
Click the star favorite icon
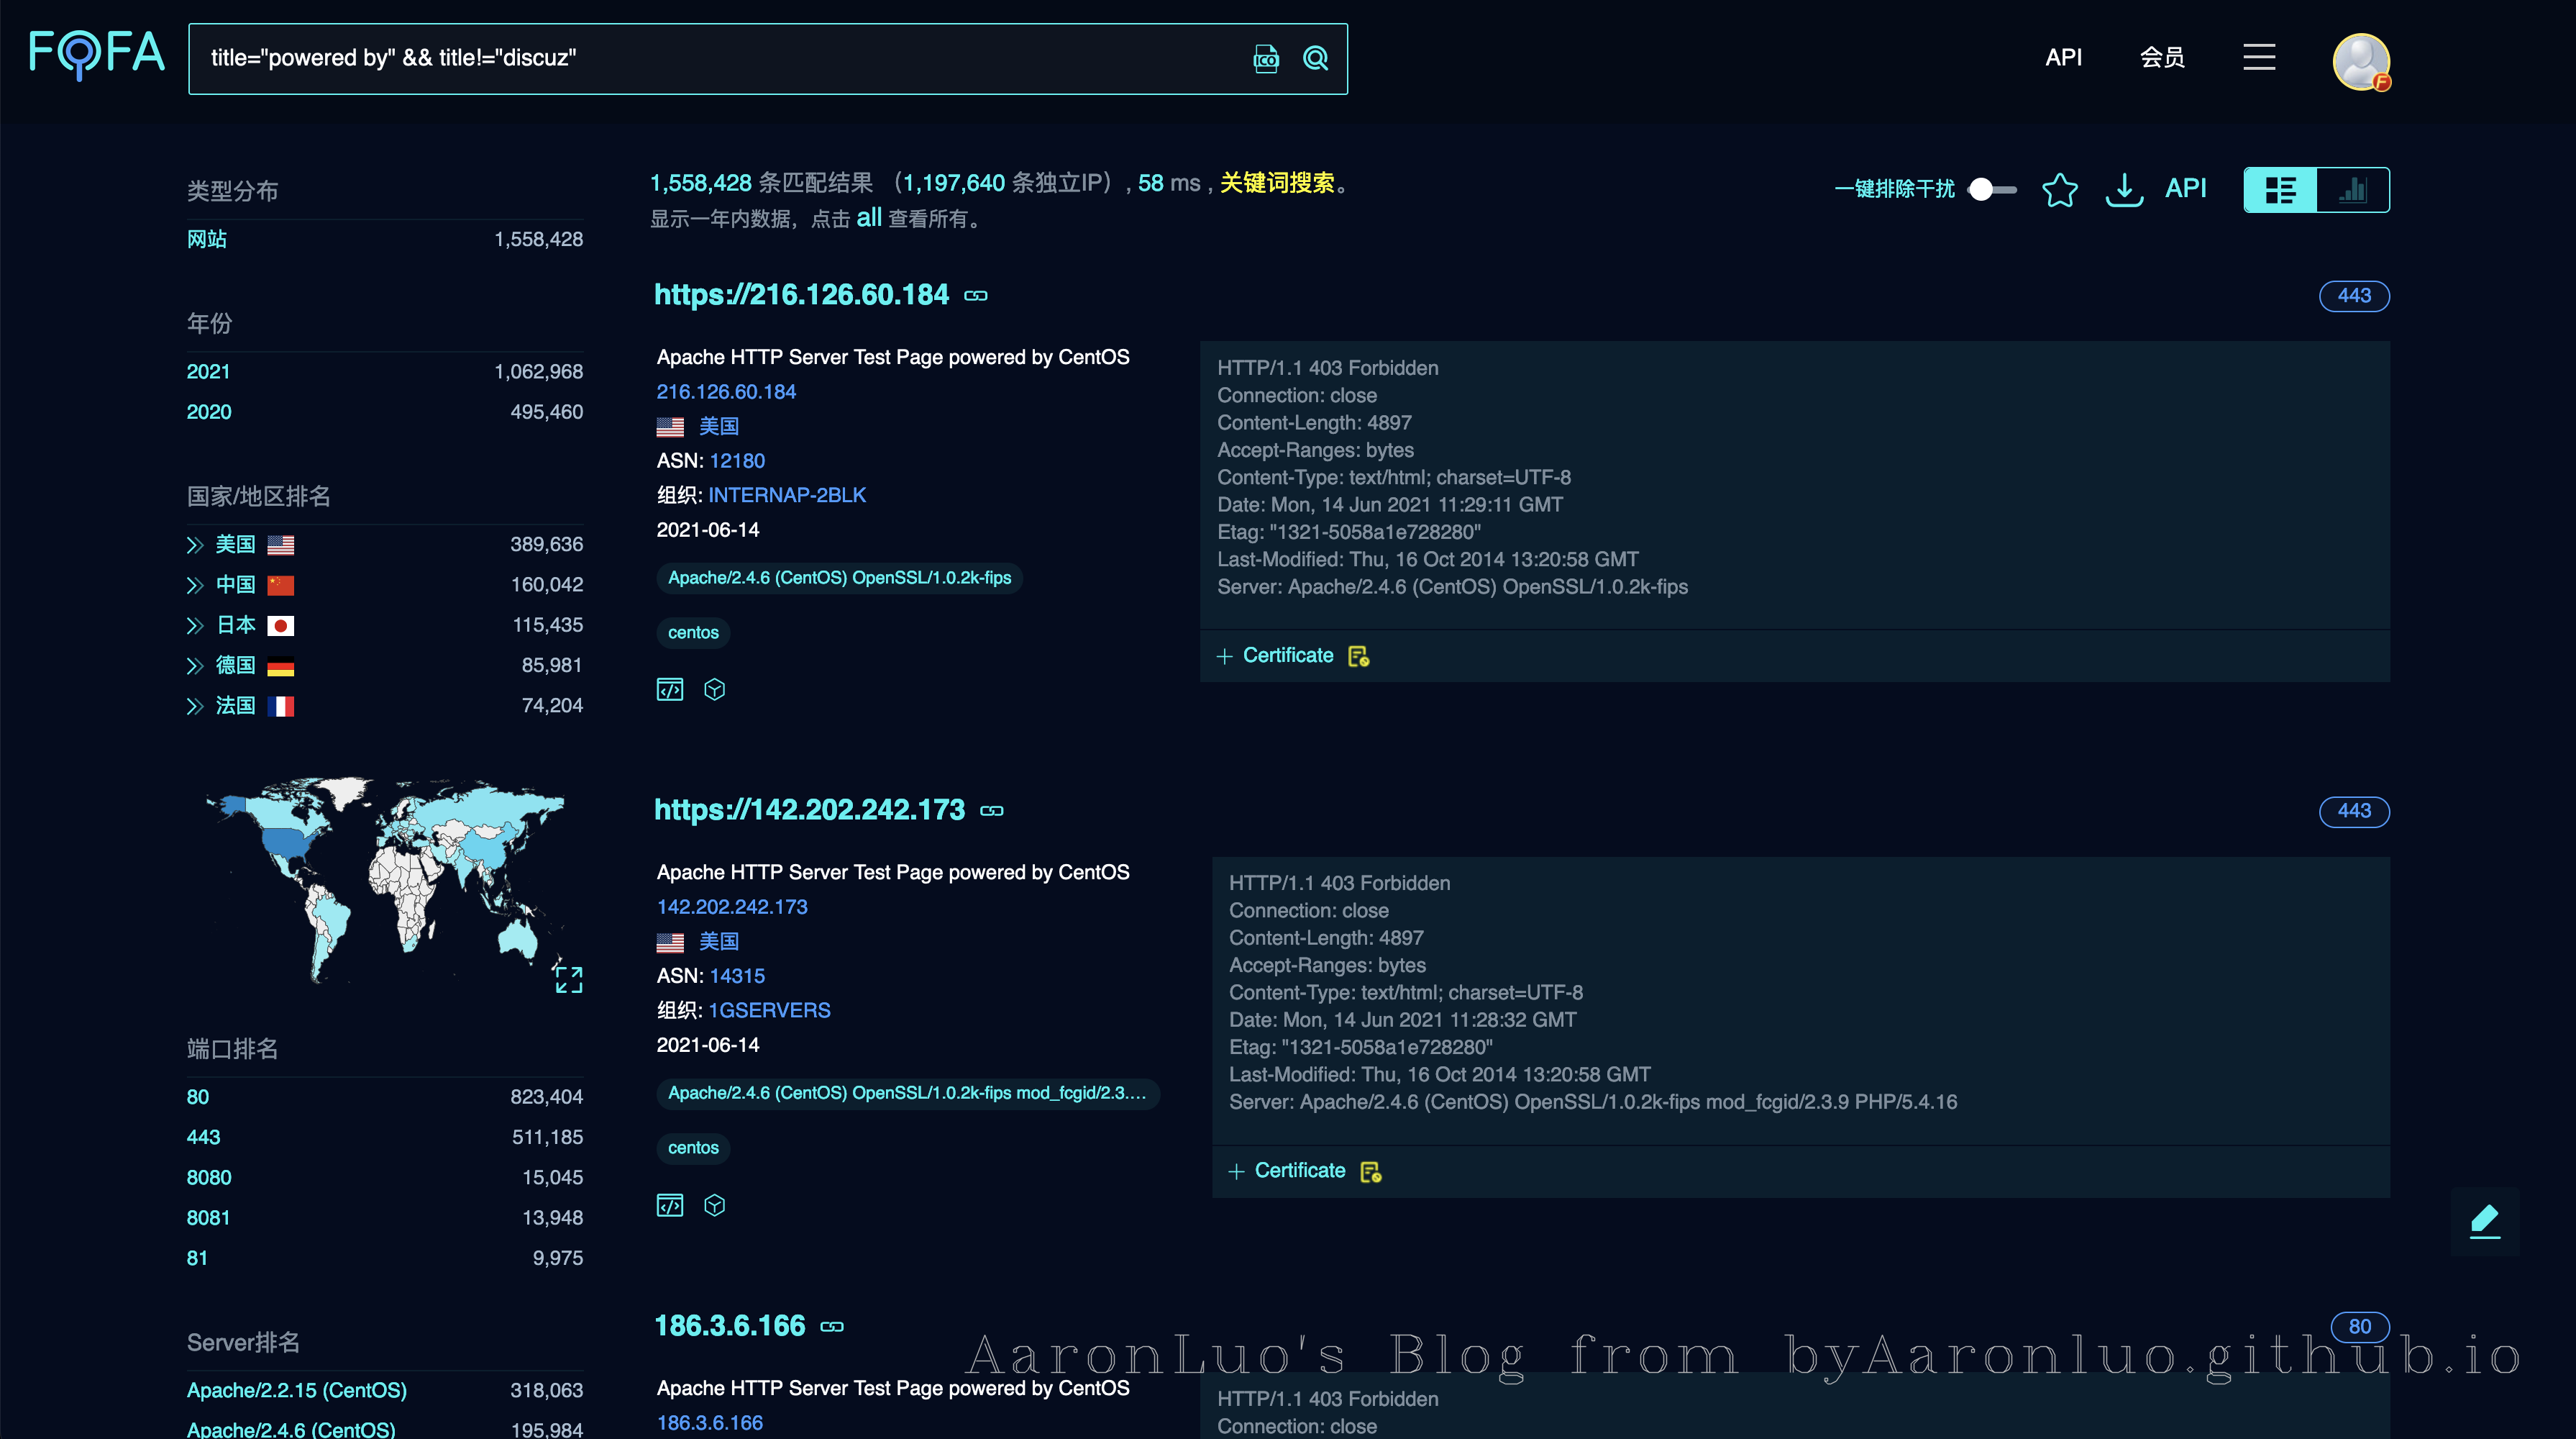[2059, 189]
